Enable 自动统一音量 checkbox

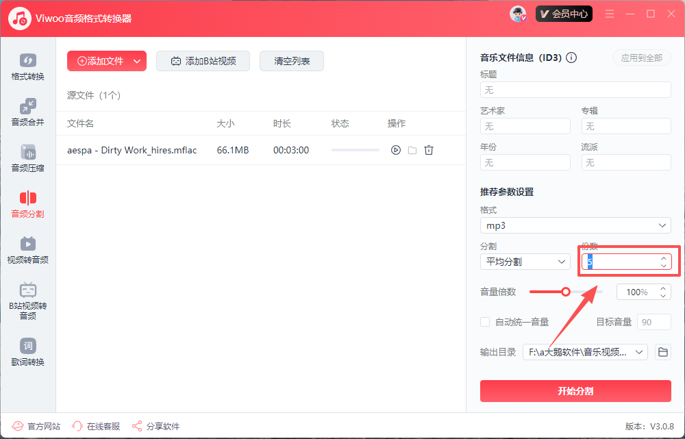point(486,321)
